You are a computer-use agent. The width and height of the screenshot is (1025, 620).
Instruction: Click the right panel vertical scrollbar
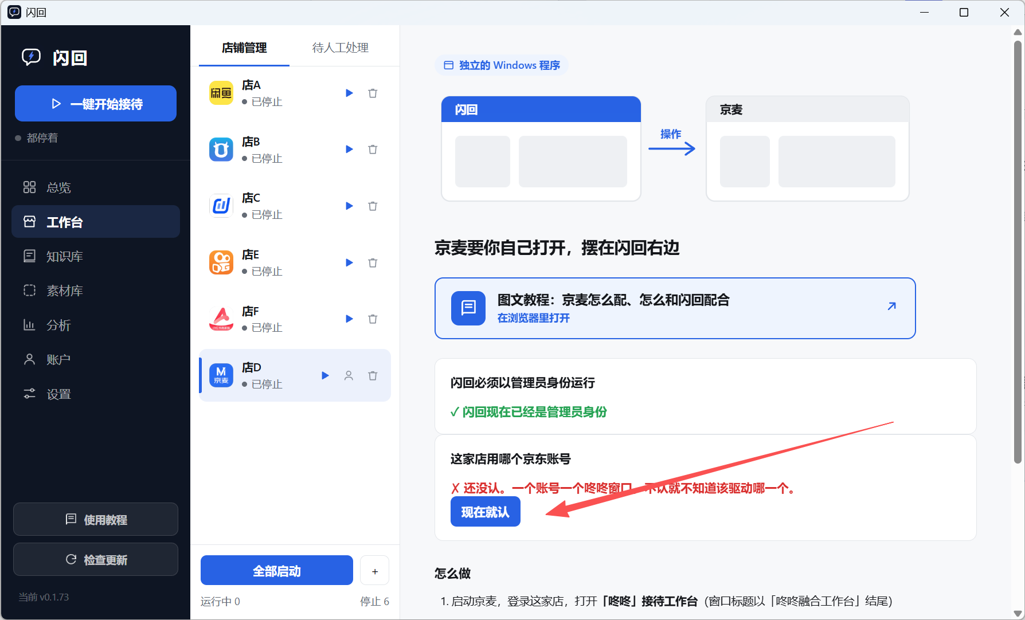pos(1018,251)
